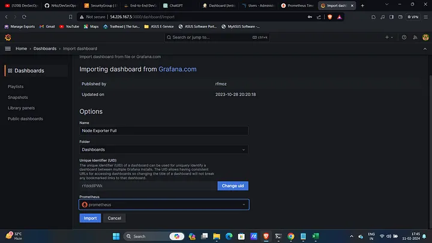Image resolution: width=432 pixels, height=243 pixels.
Task: Open the YouTube bookmark
Action: [69, 27]
